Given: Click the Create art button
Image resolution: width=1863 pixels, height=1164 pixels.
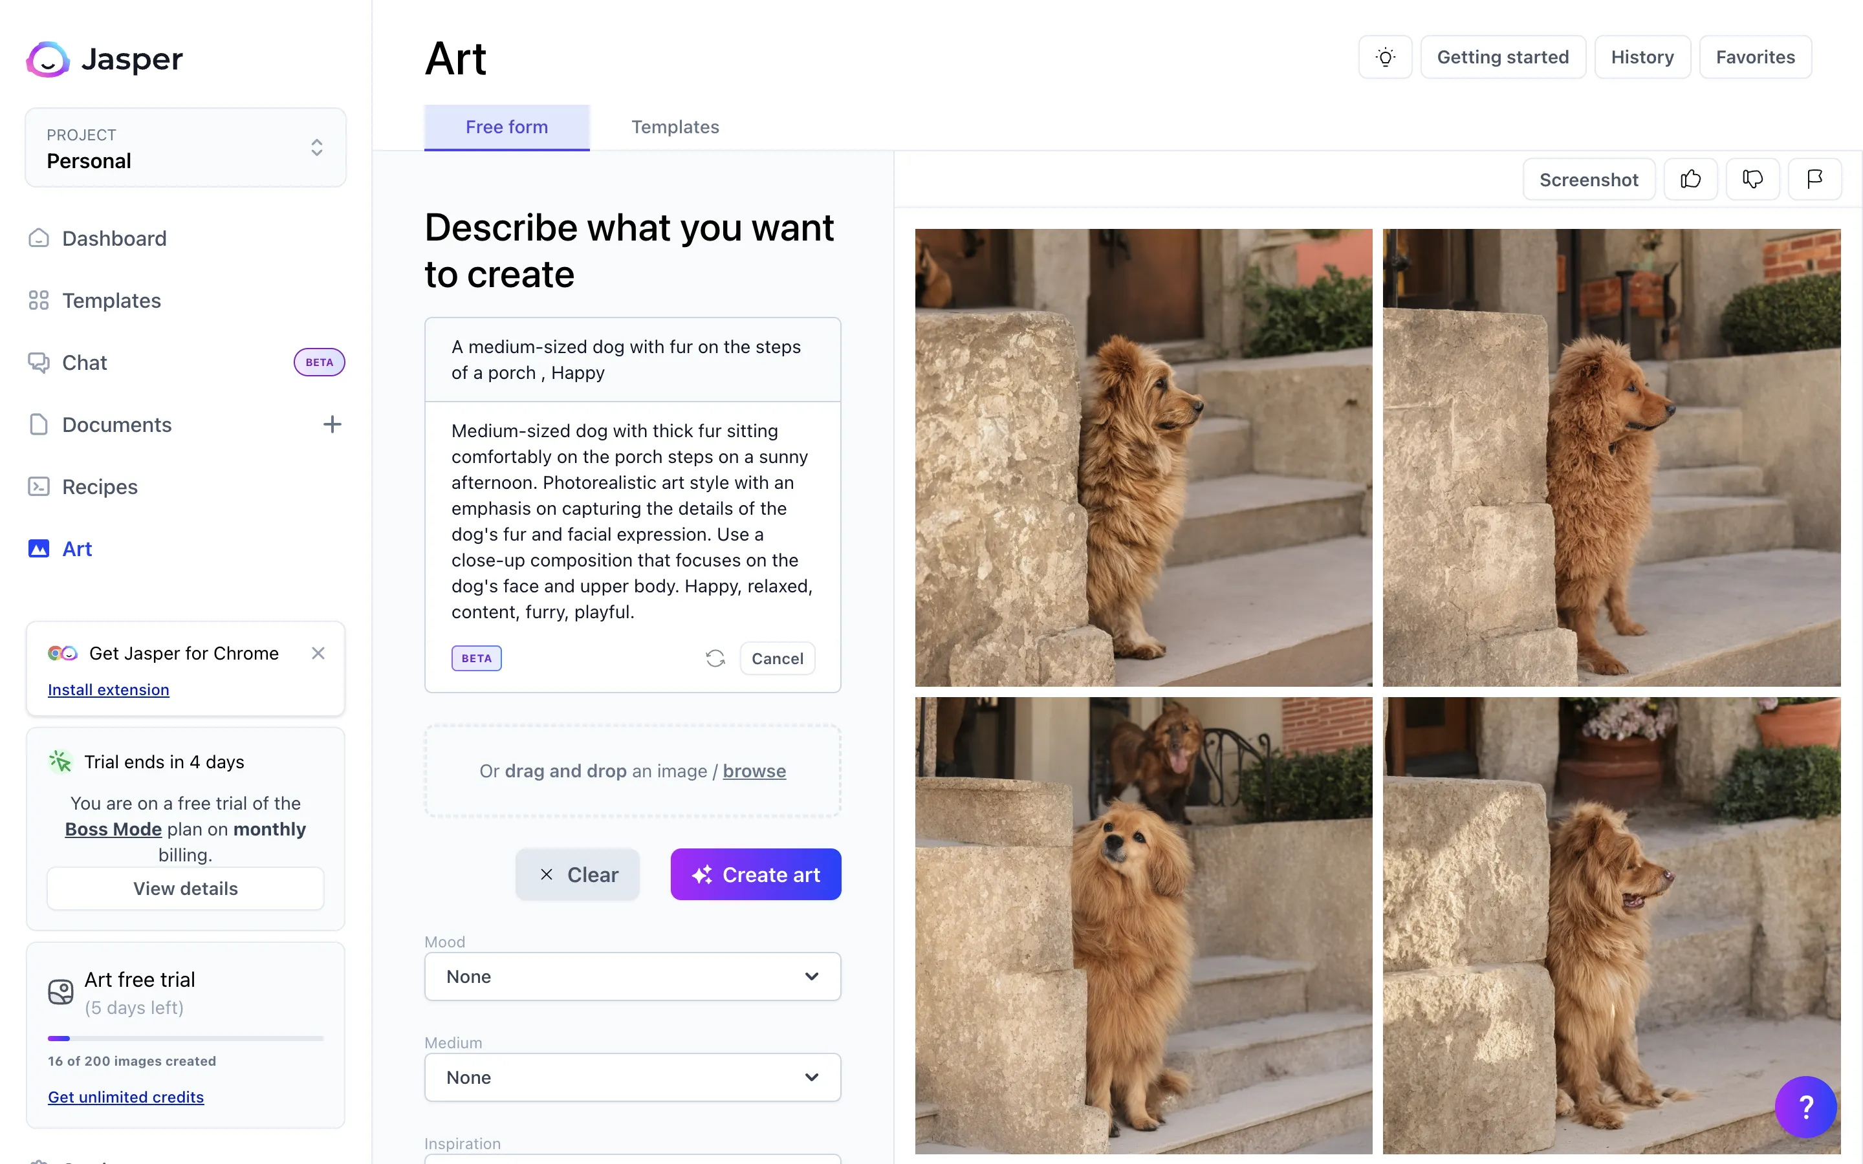Looking at the screenshot, I should [x=755, y=874].
